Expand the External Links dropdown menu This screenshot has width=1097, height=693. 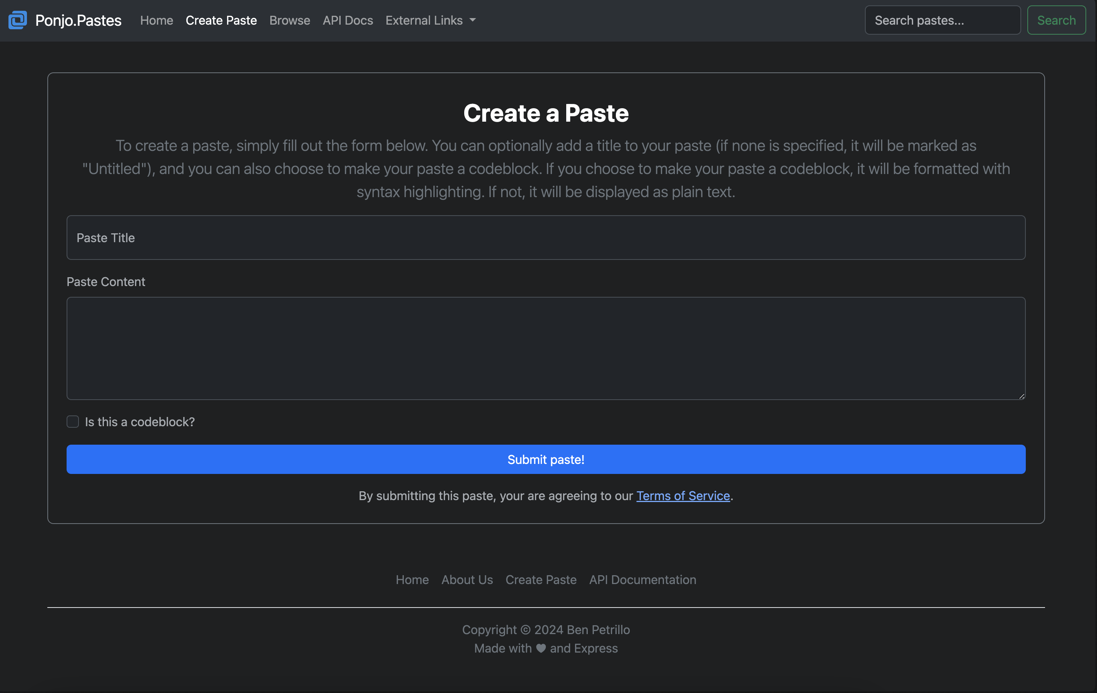coord(430,20)
